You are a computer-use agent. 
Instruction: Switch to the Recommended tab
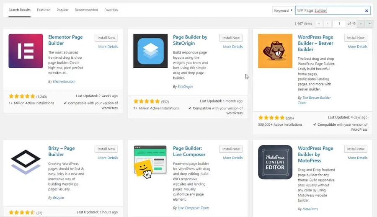[86, 10]
